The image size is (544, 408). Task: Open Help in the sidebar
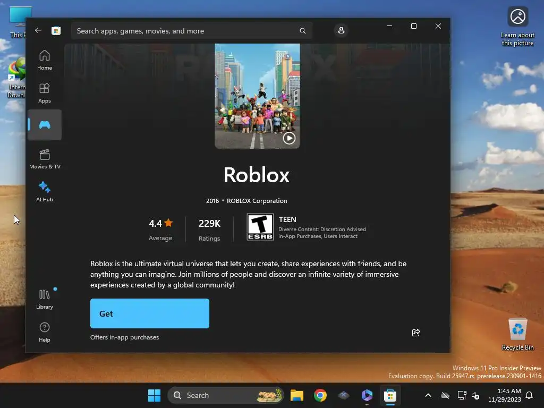45,332
